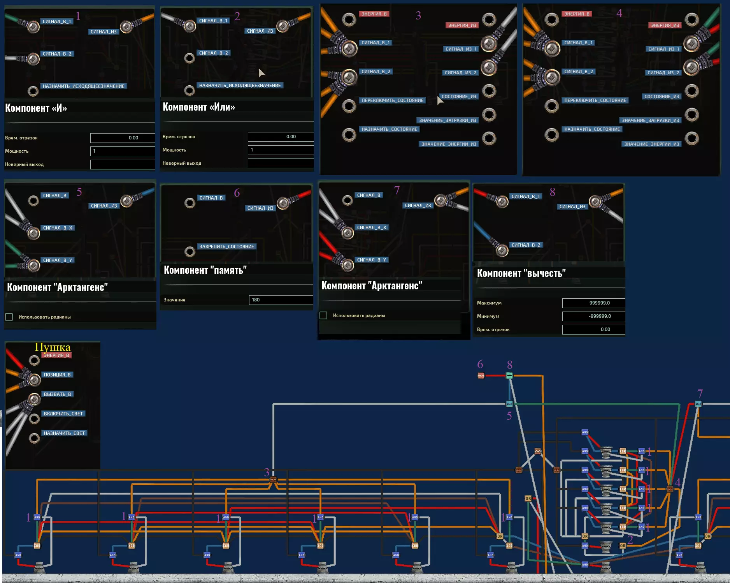Click the СИГНАЛ_ИЗ pin in Компонент "память"
The width and height of the screenshot is (730, 583).
pyautogui.click(x=283, y=203)
